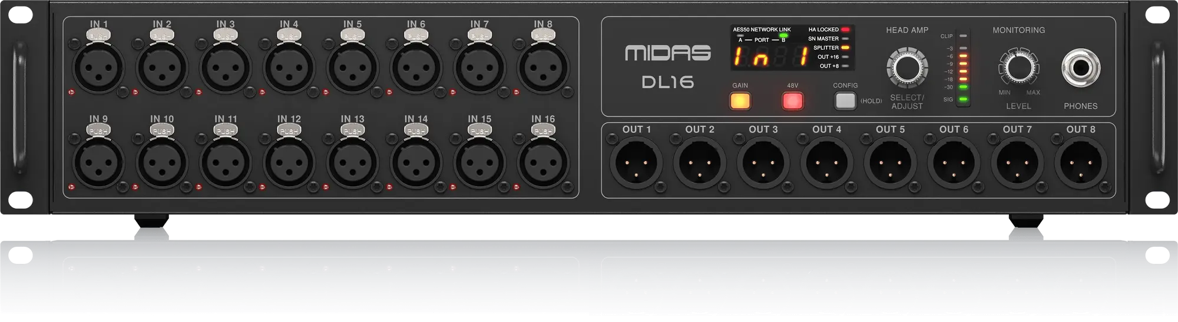Click the OUT +16 indicator LED

[845, 57]
